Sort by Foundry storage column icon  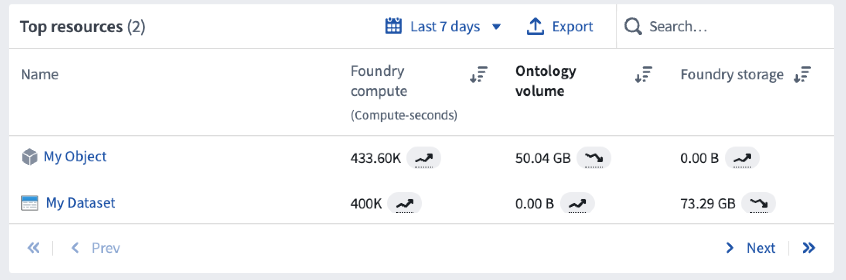(802, 75)
